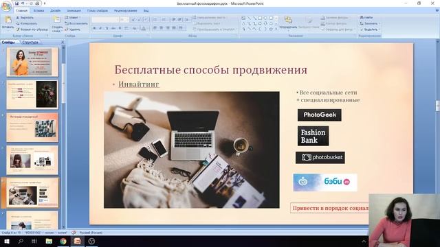Viewport: 440px width, 247px height.
Task: Undo the last action from quick access toolbar
Action: click(23, 3)
